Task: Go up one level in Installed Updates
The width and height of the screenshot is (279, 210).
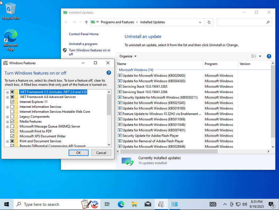Action: pyautogui.click(x=86, y=22)
